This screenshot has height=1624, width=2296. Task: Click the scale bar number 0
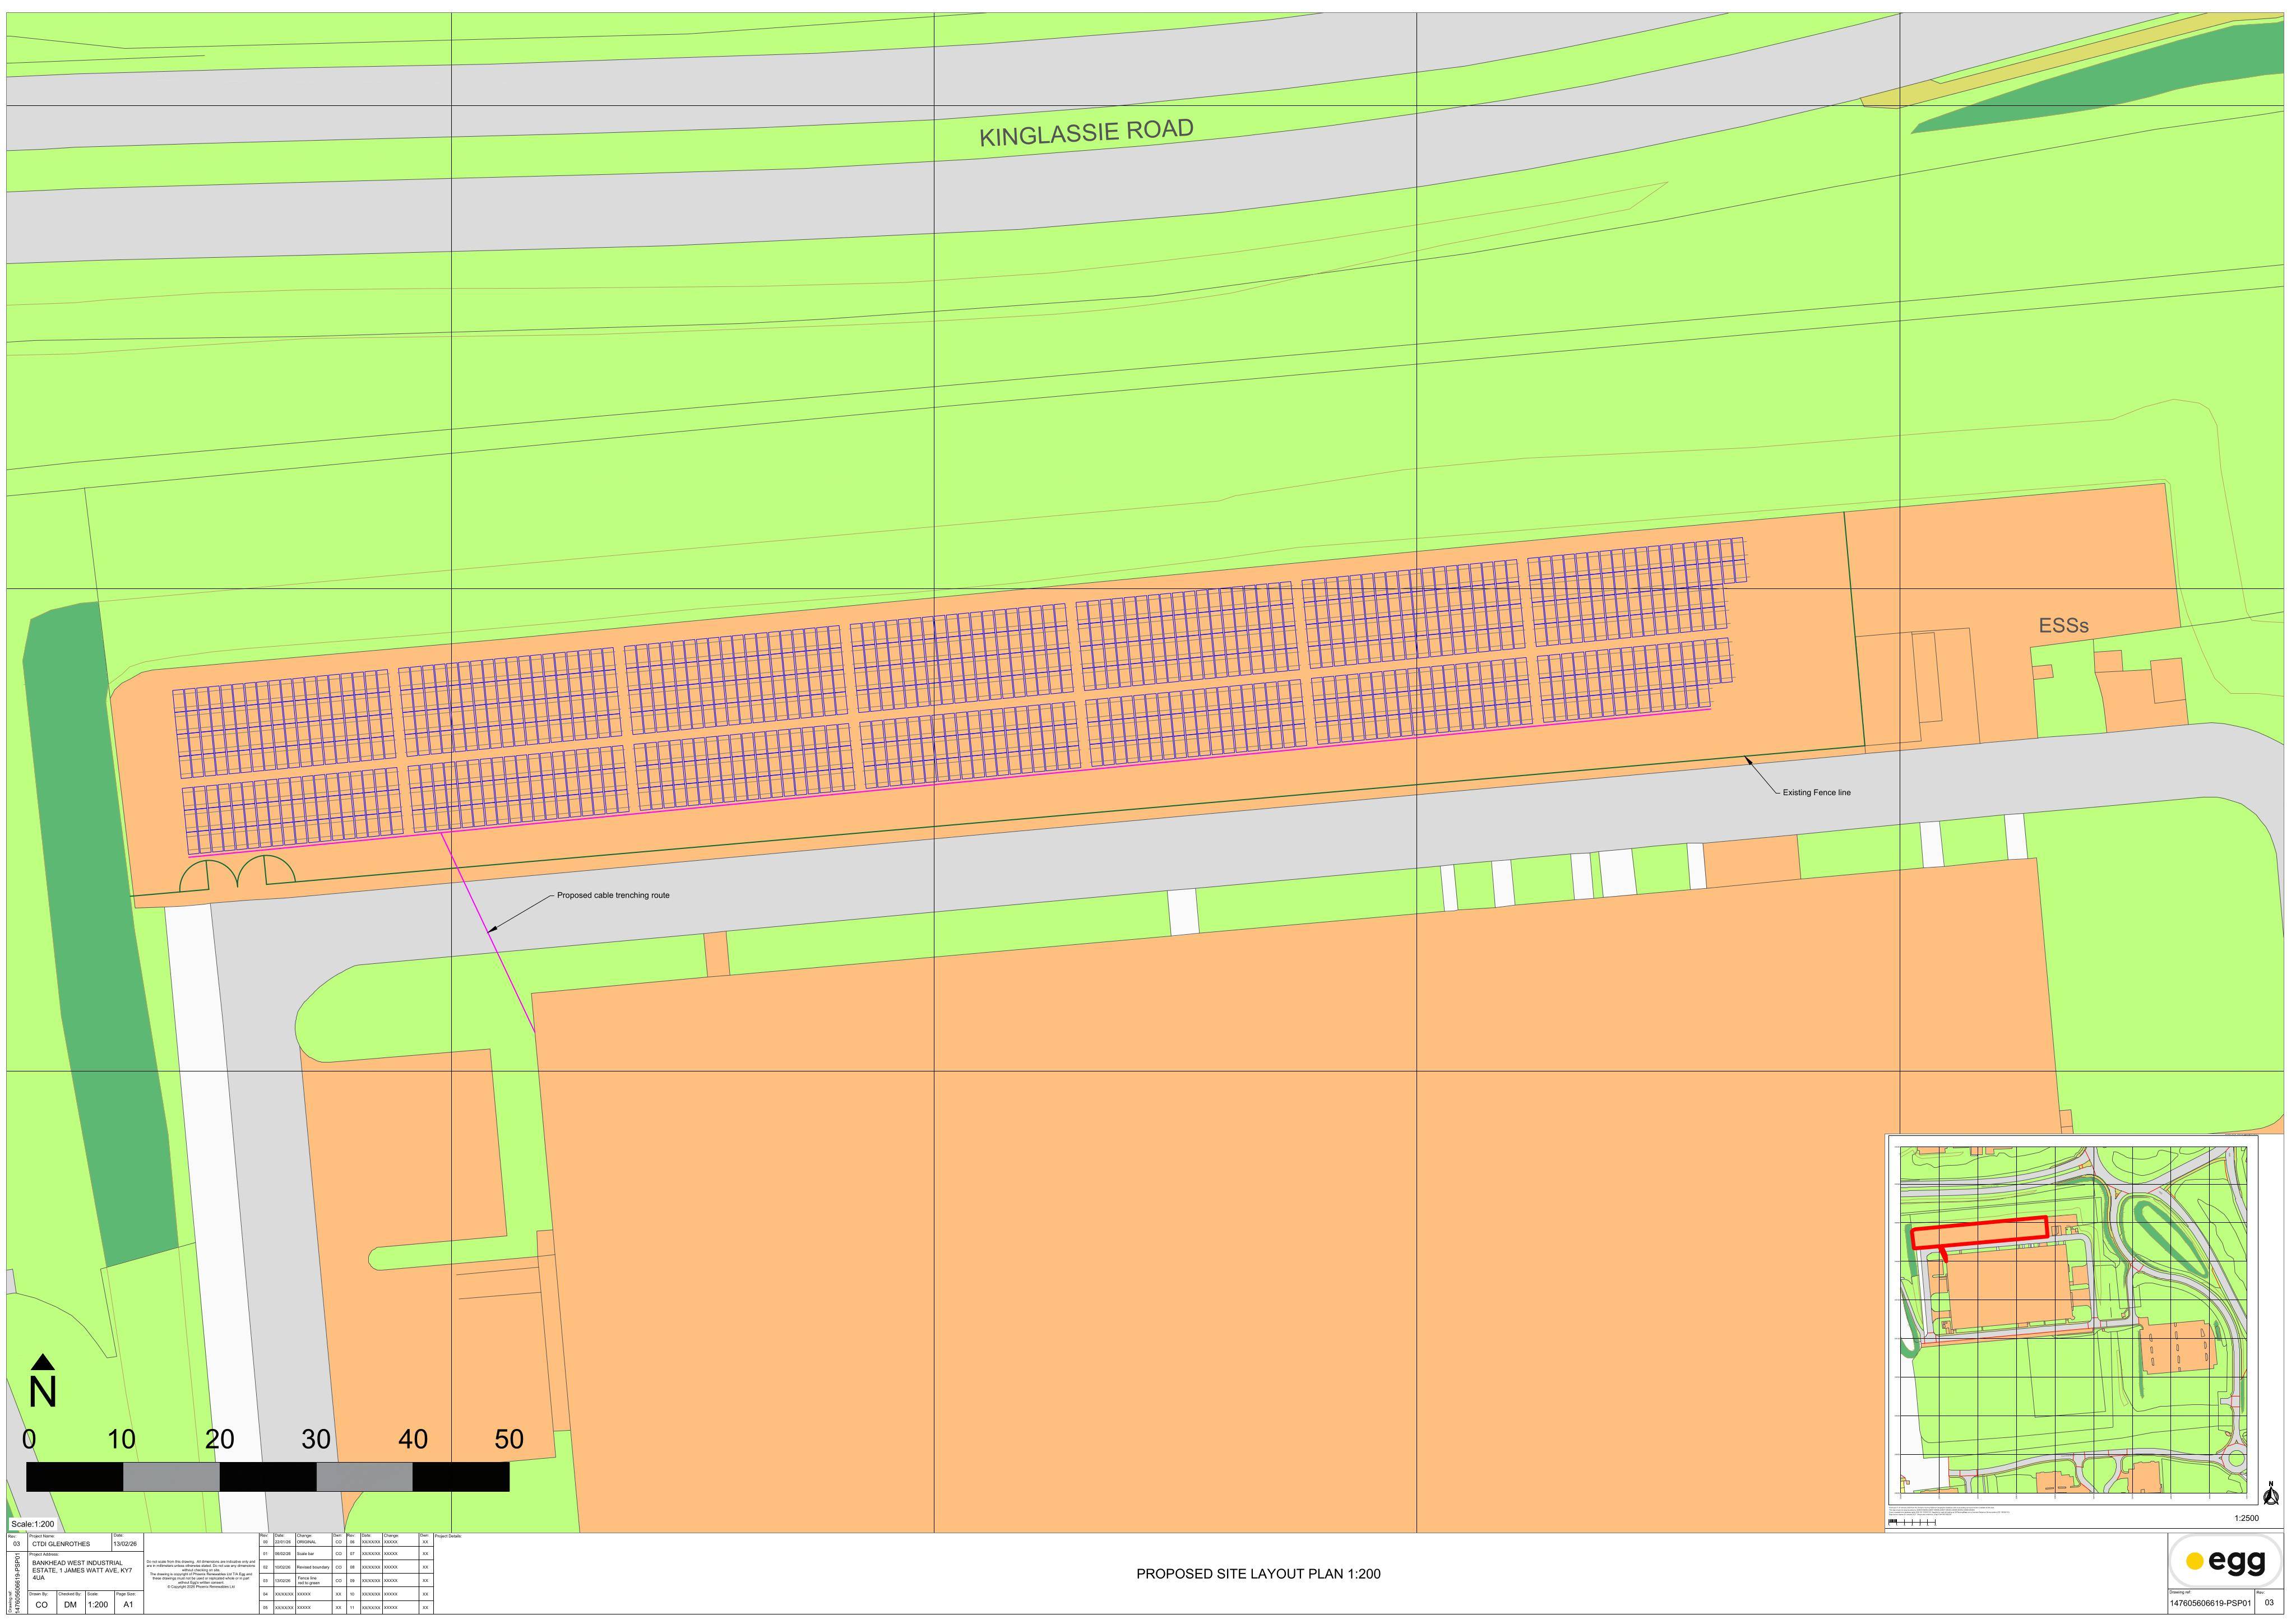click(29, 1440)
